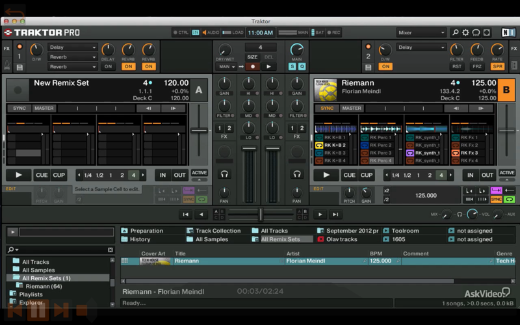Click preview player play button in browser

(x=12, y=232)
